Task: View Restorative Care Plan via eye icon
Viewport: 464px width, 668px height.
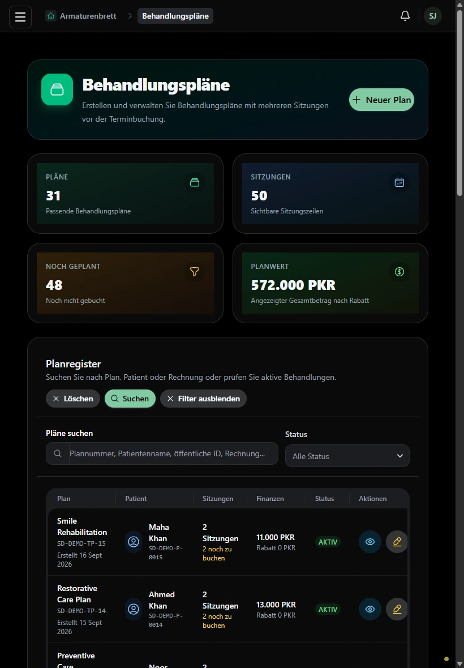Action: (370, 609)
